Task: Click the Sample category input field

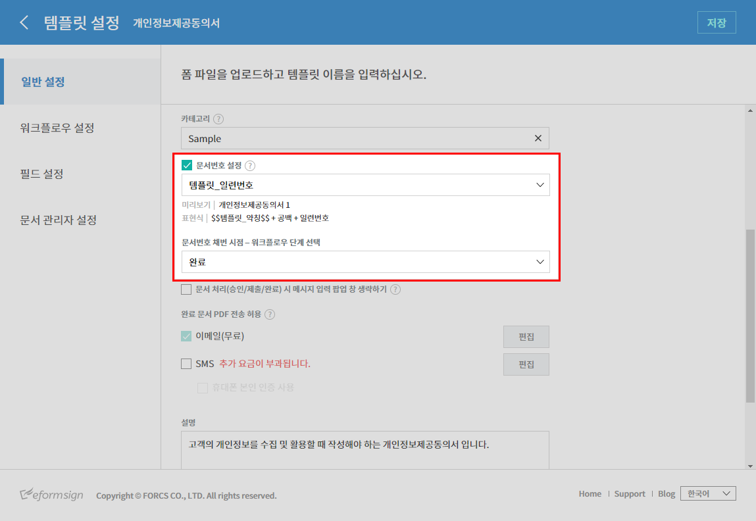Action: 365,138
